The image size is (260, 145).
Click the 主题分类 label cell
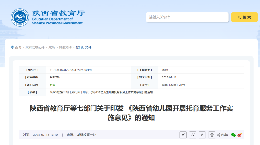click(145, 70)
